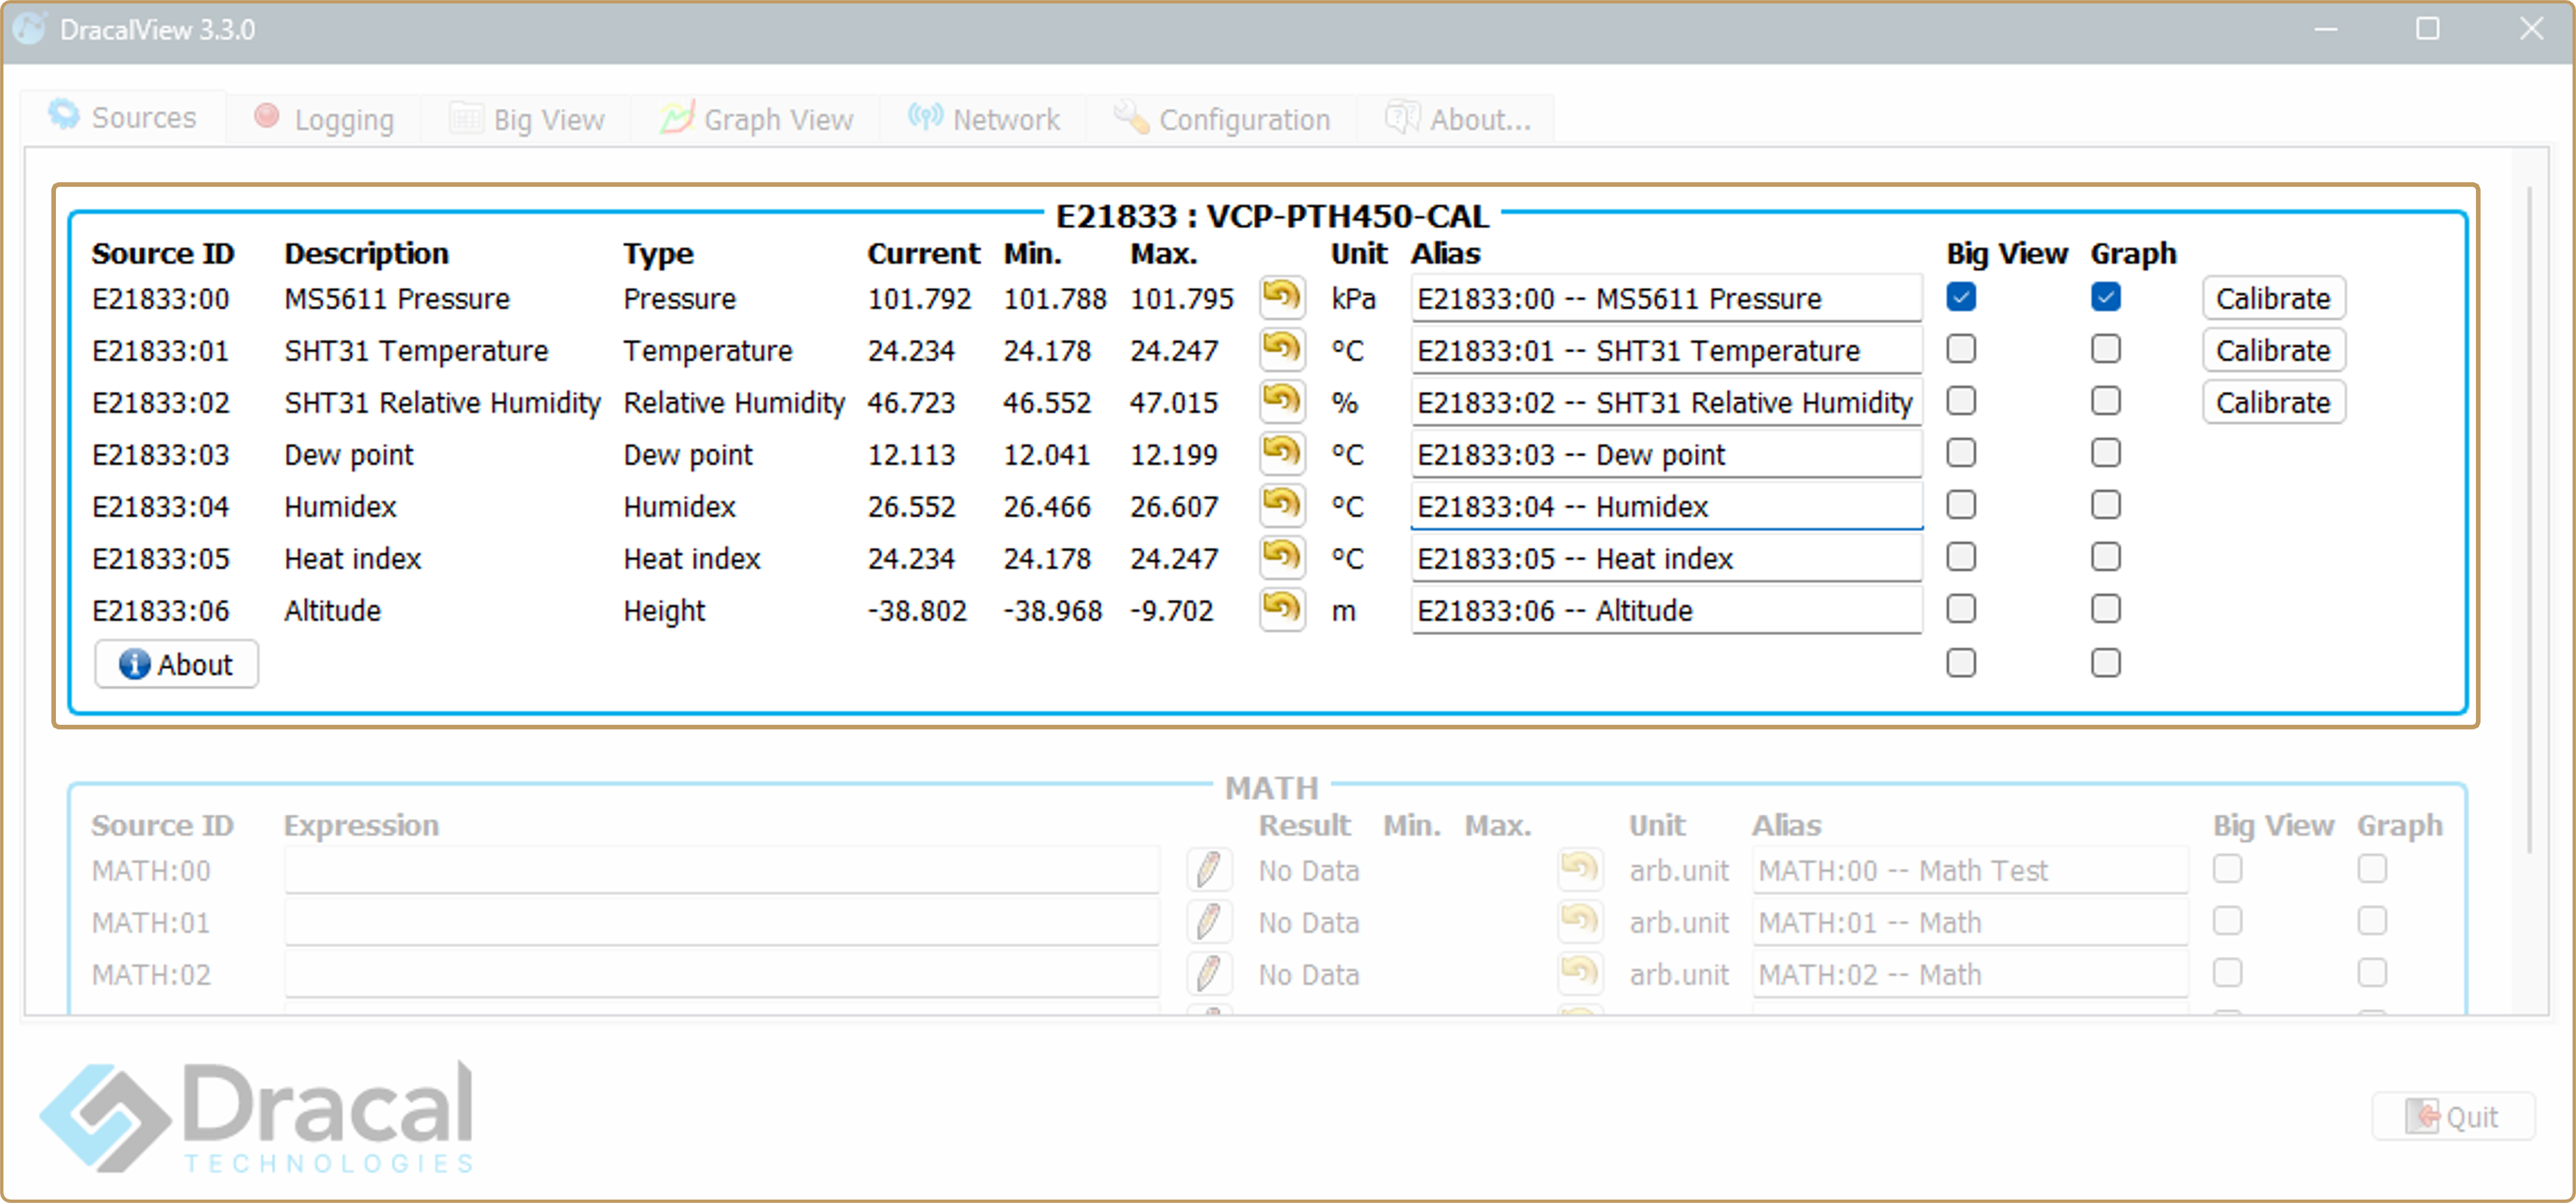Enable Big View for Humidex

pos(1961,505)
